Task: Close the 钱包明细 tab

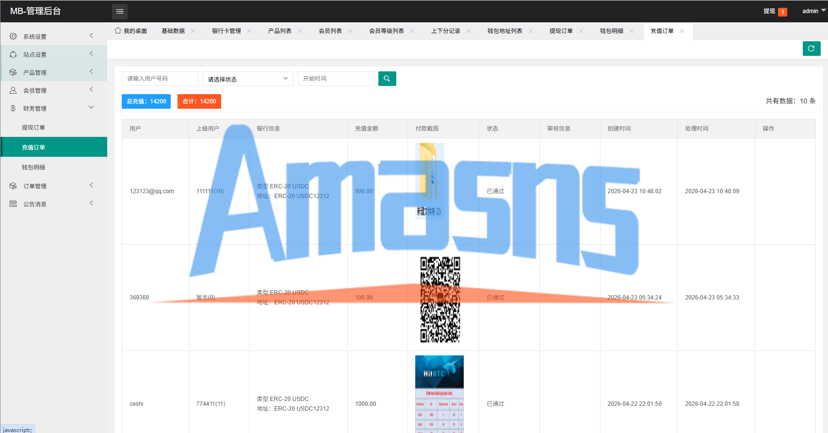Action: [x=632, y=31]
